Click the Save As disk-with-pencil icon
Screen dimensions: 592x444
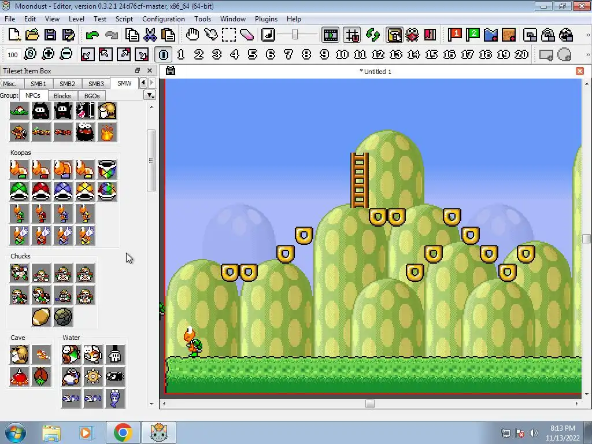coord(68,35)
